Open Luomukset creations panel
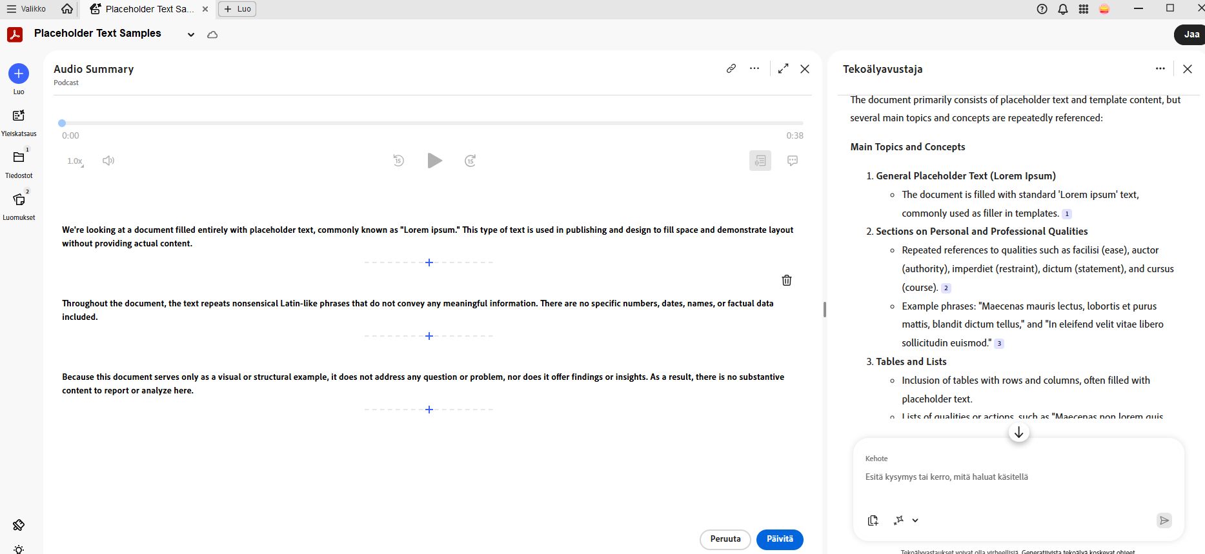1205x554 pixels. pos(19,206)
